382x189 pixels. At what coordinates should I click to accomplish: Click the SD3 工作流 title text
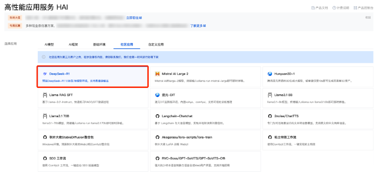tap(58, 158)
